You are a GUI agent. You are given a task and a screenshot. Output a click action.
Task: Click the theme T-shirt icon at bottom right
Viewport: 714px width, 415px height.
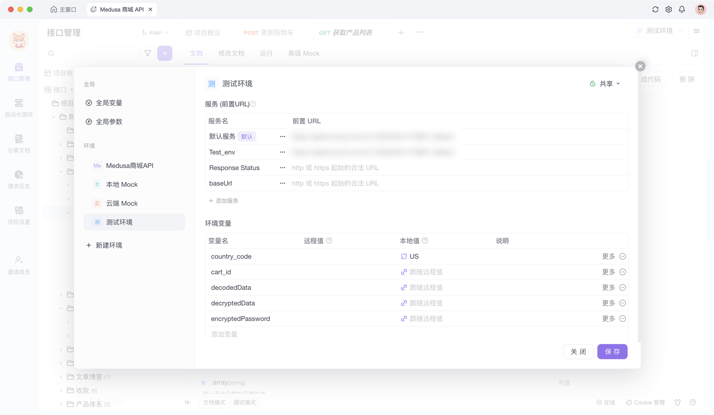677,402
